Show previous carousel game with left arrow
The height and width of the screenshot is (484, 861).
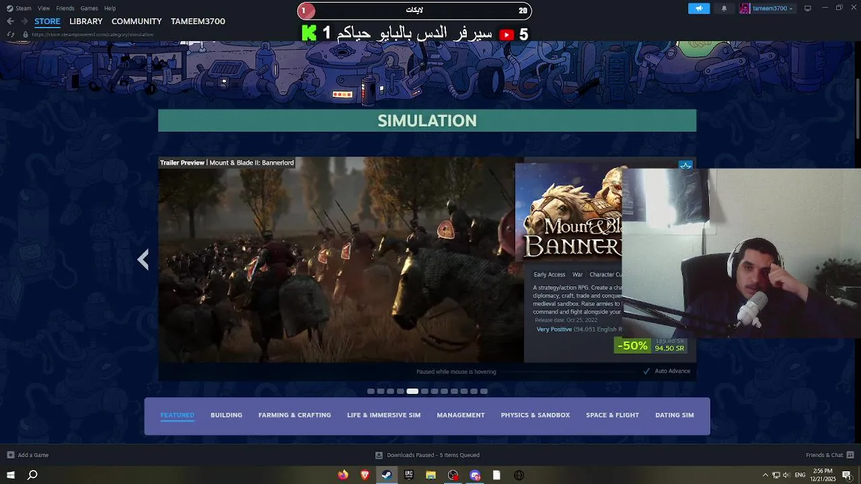[x=143, y=259]
